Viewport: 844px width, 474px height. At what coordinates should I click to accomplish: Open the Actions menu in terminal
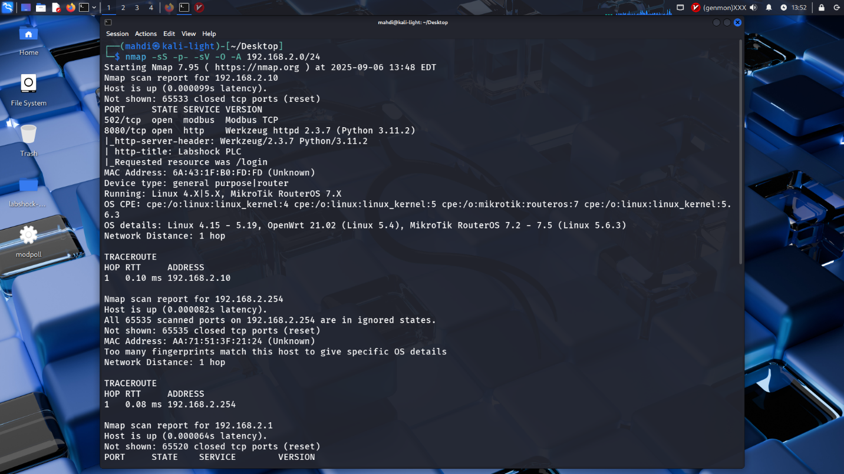[x=146, y=34]
